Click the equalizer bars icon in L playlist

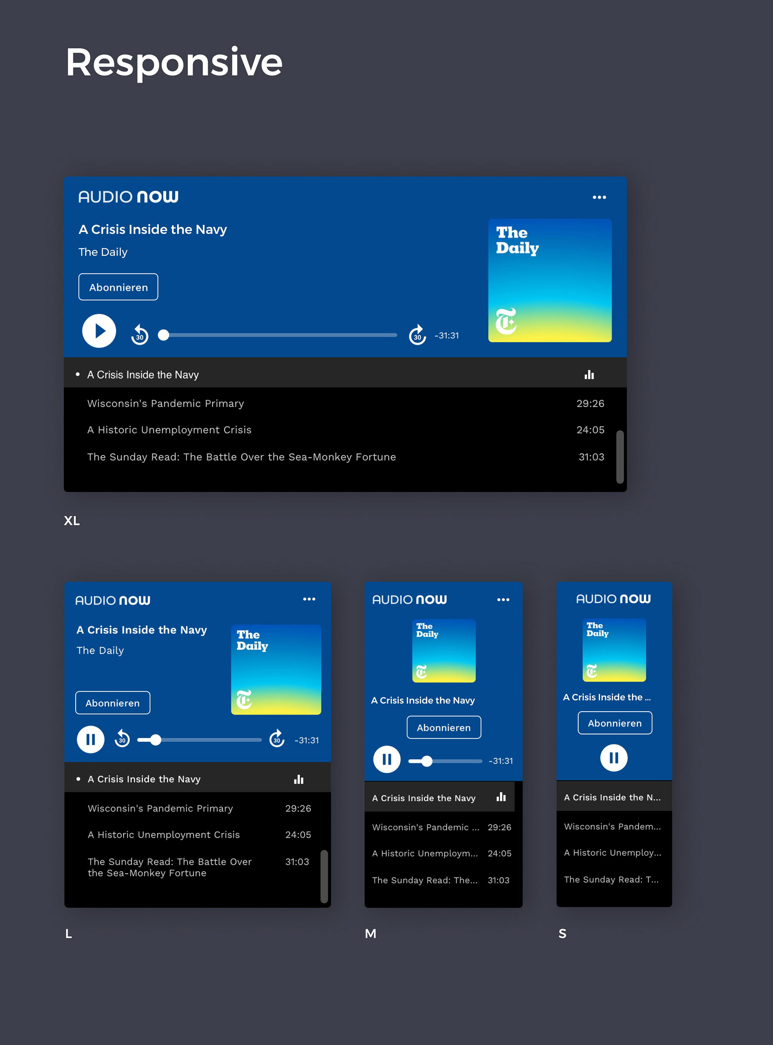[x=299, y=779]
